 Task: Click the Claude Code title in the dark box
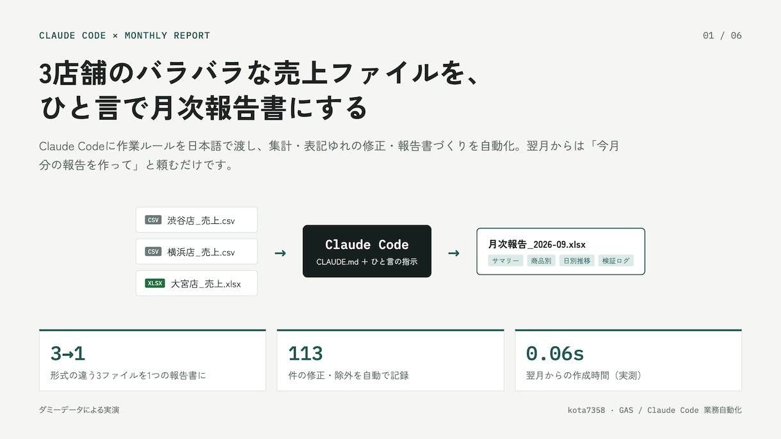(x=367, y=244)
